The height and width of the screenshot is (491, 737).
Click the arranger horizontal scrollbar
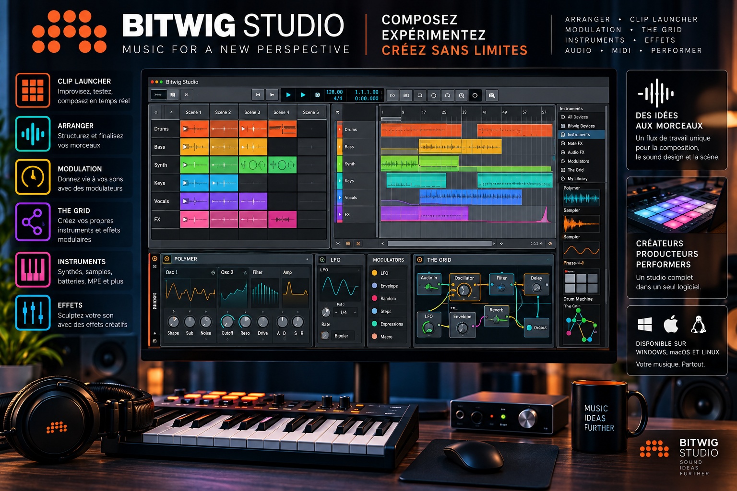tap(440, 244)
